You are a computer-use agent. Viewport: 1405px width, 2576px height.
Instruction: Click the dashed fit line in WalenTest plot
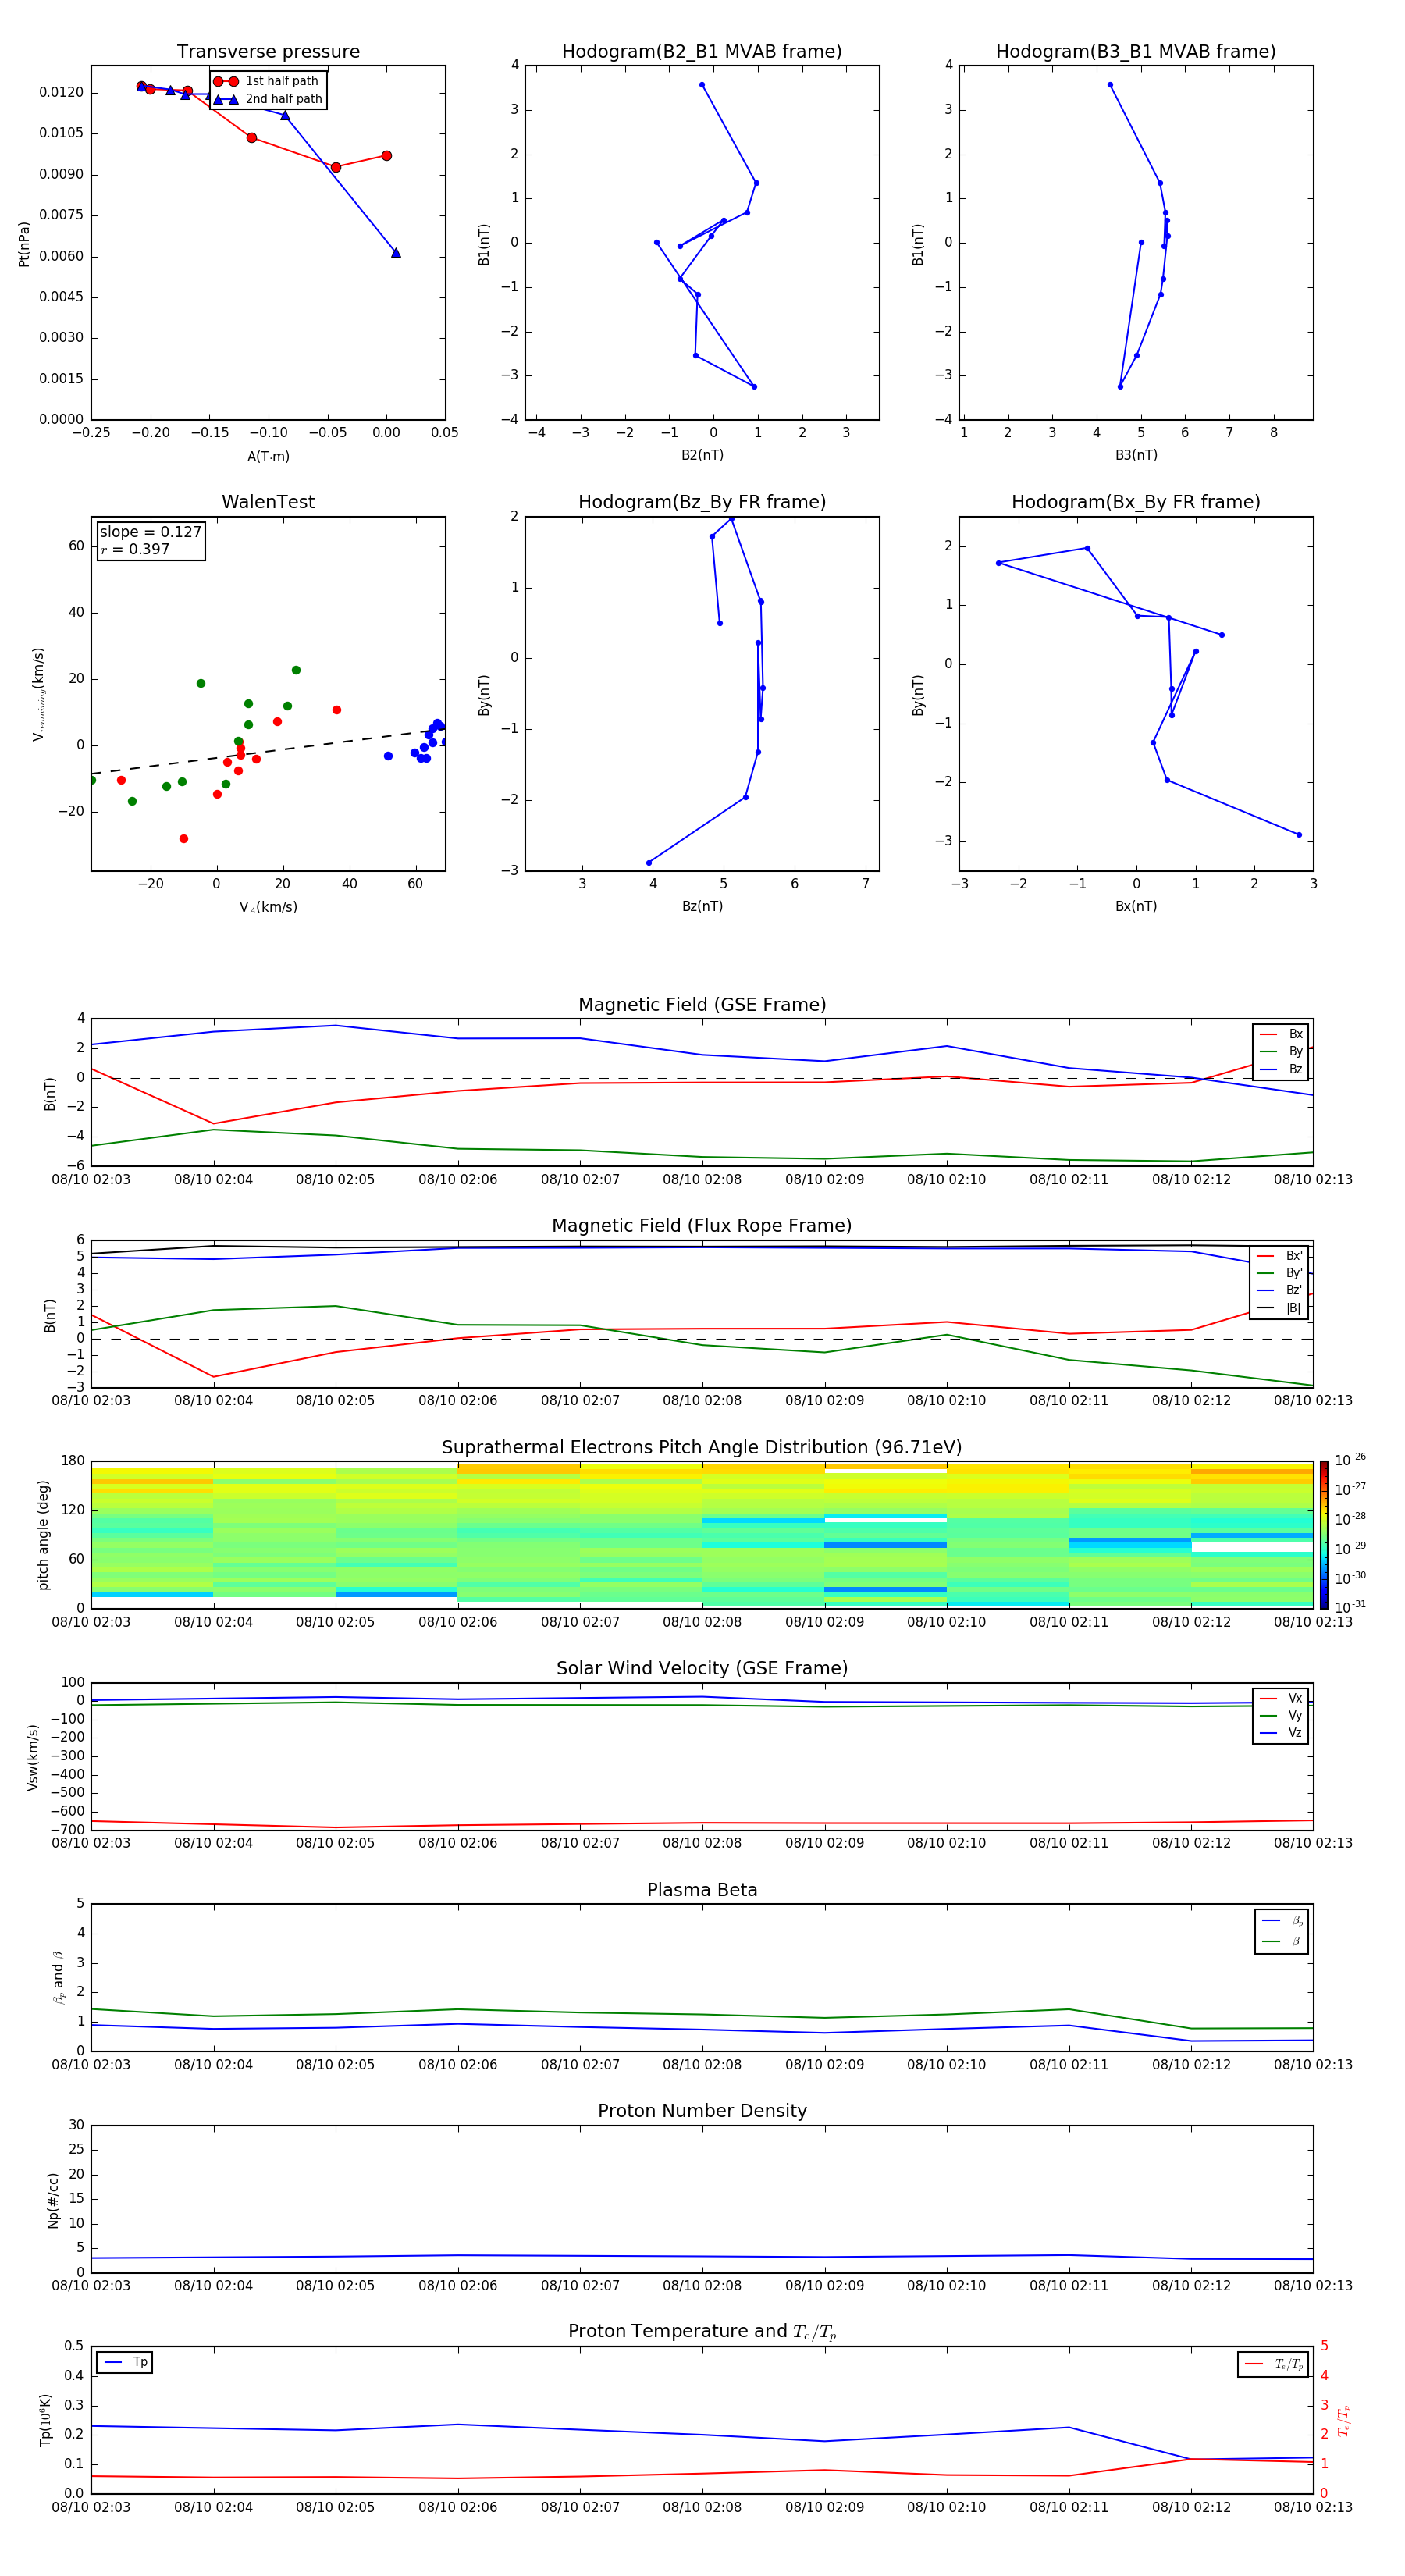pos(268,751)
